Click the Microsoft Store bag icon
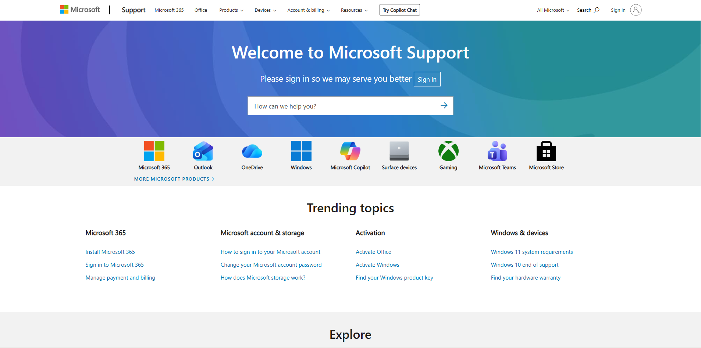701x348 pixels. point(546,151)
